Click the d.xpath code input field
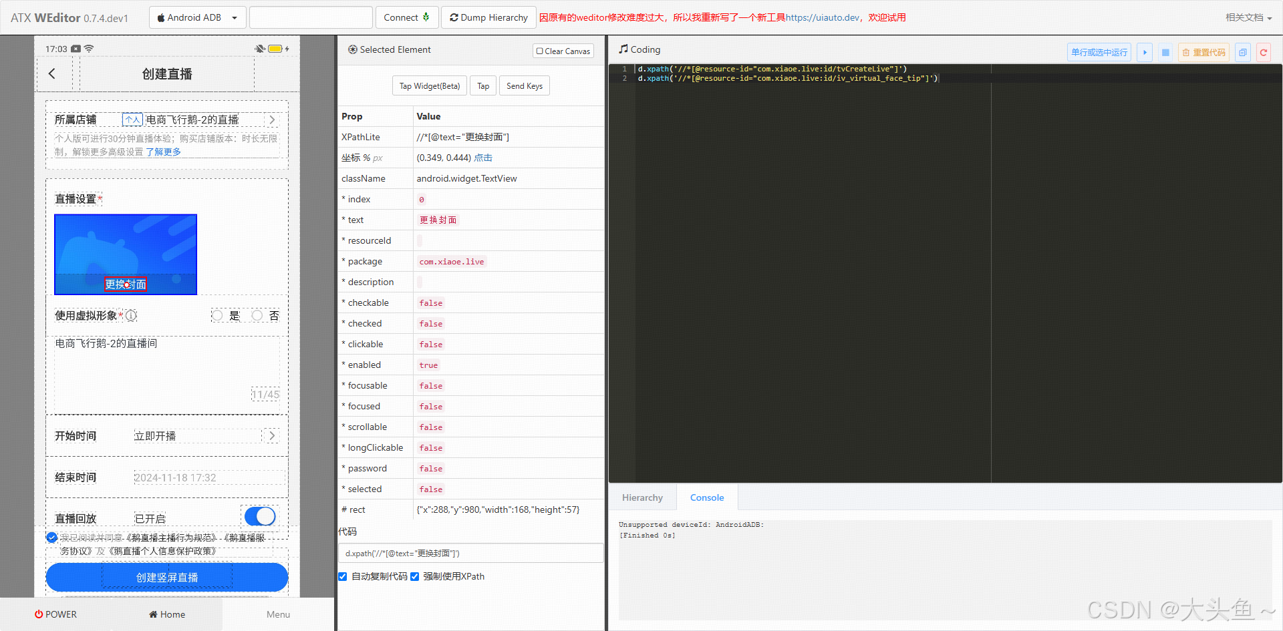 point(470,553)
